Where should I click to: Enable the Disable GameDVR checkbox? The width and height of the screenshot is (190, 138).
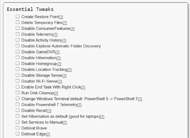point(18,52)
